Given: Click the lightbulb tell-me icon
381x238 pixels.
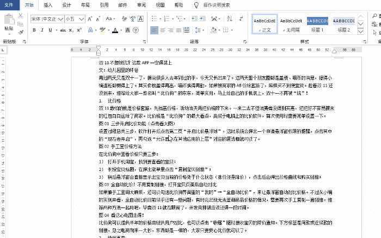Looking at the screenshot, I should pos(196,5).
